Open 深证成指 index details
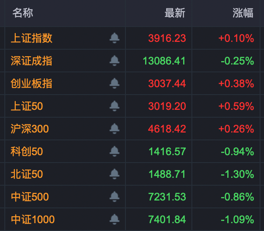This screenshot has height=231, width=264. pyautogui.click(x=31, y=61)
